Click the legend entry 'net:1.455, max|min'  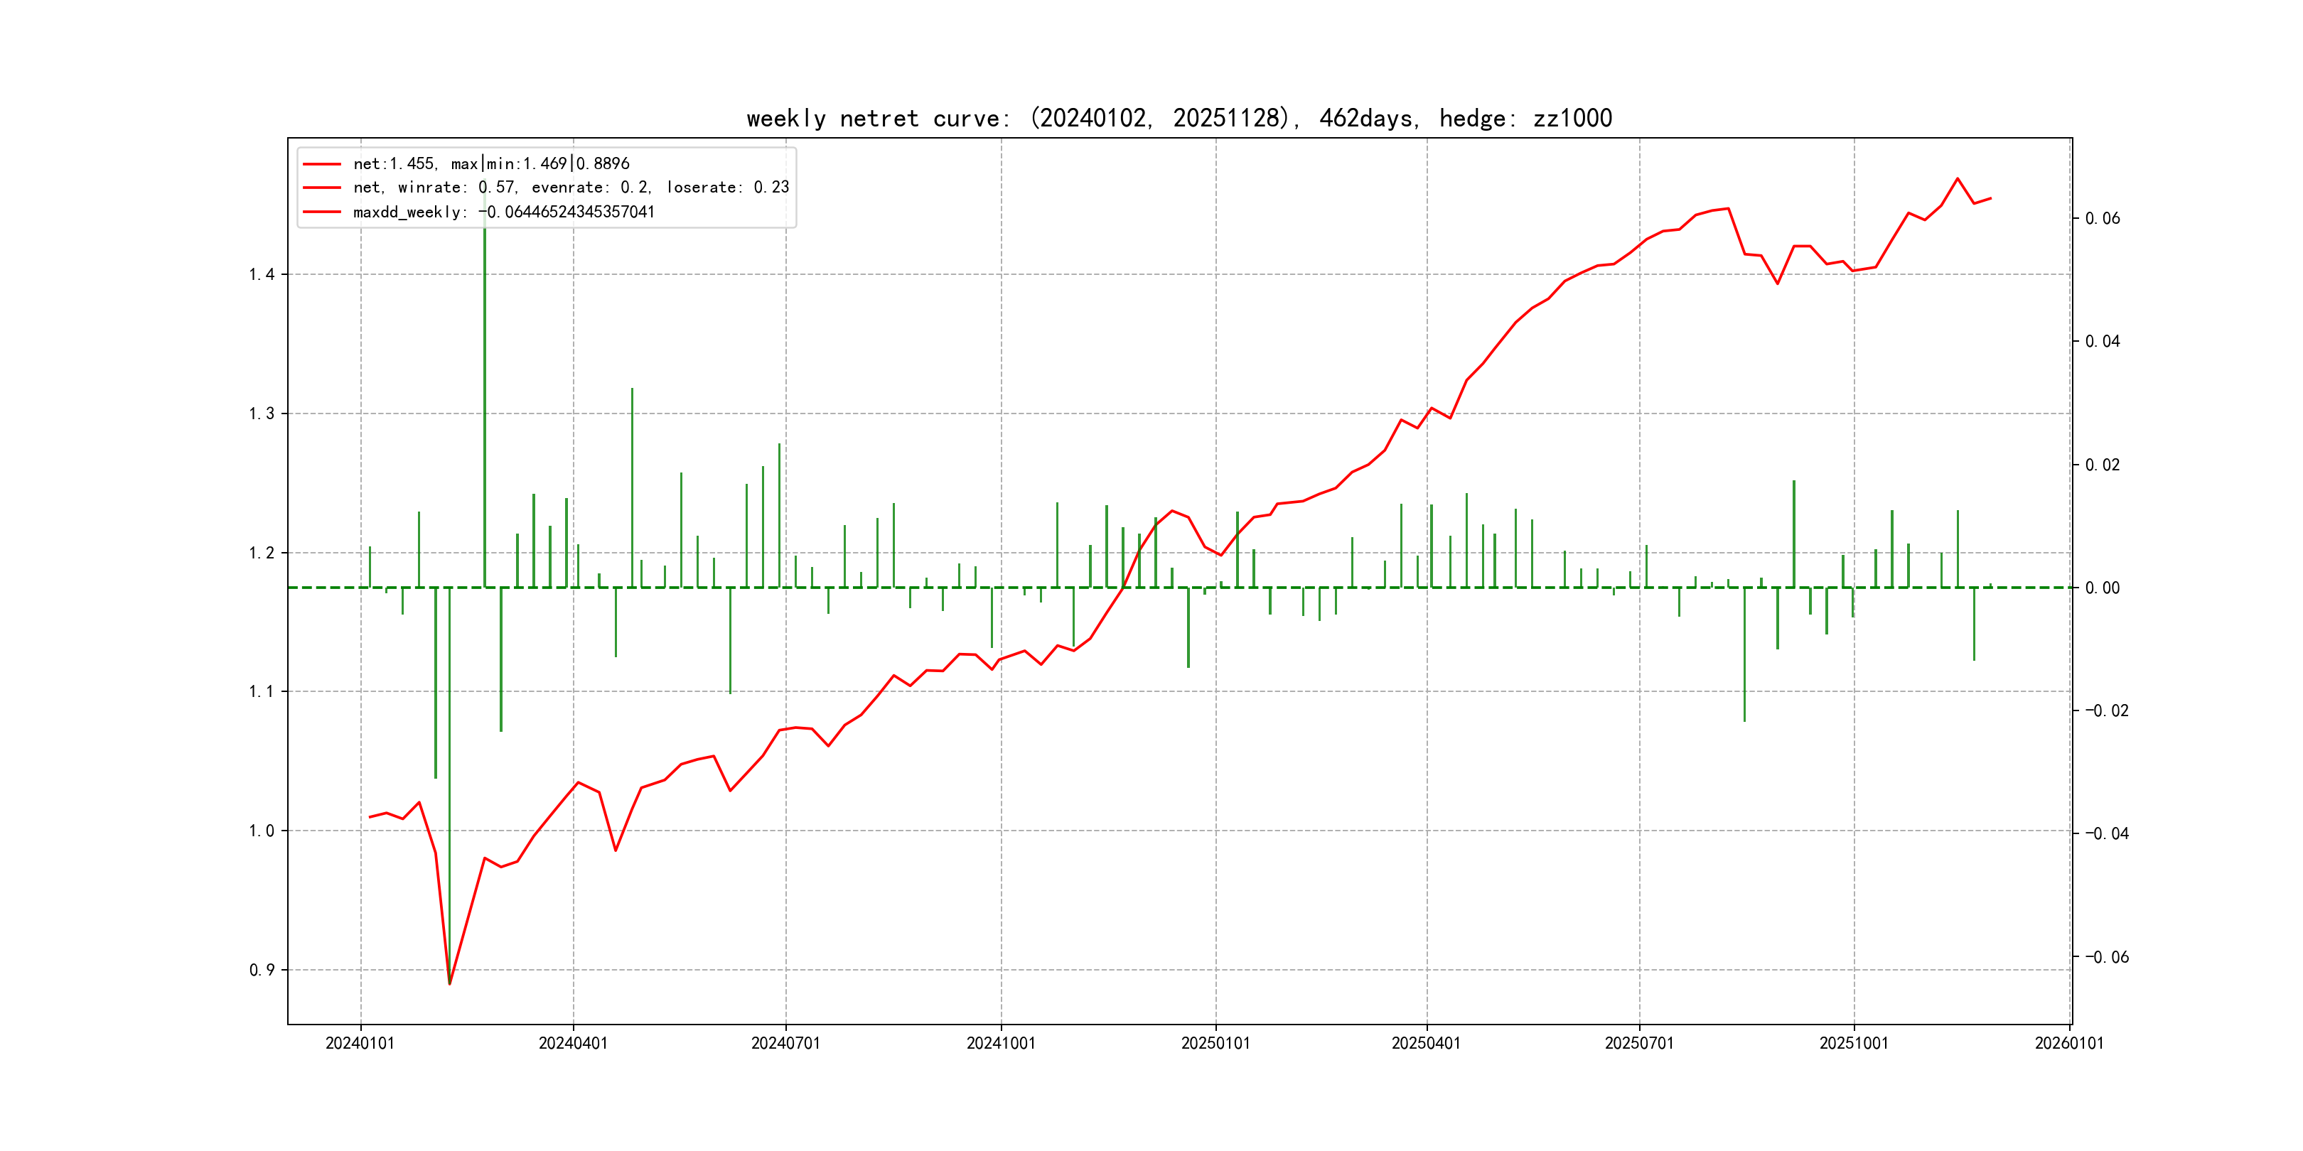tap(491, 163)
